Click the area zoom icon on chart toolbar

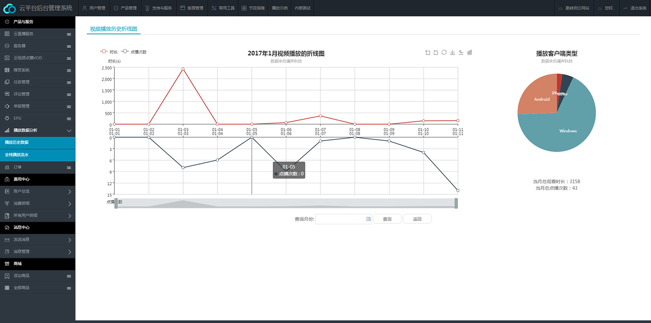tap(428, 52)
